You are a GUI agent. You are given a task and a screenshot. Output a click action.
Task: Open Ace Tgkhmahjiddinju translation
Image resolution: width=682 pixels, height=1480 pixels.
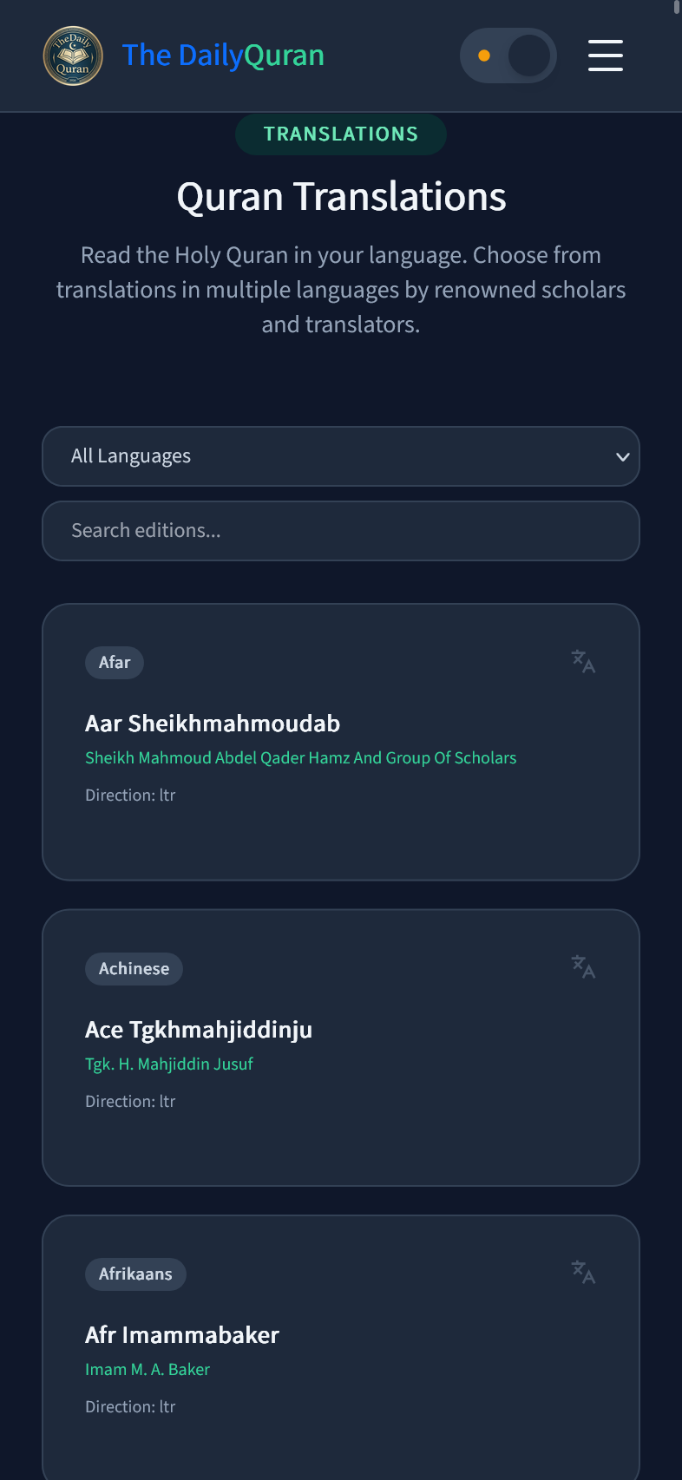point(199,1030)
